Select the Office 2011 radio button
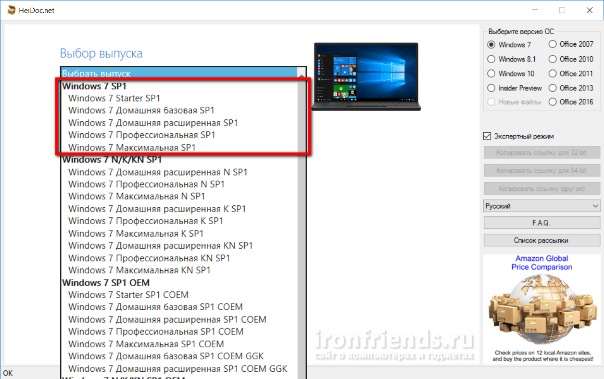 (553, 74)
